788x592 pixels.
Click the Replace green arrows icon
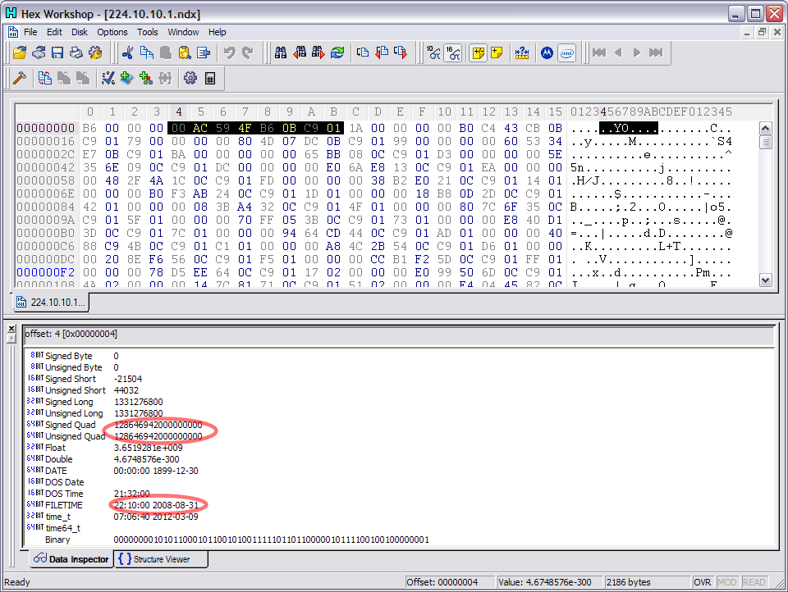(x=337, y=52)
